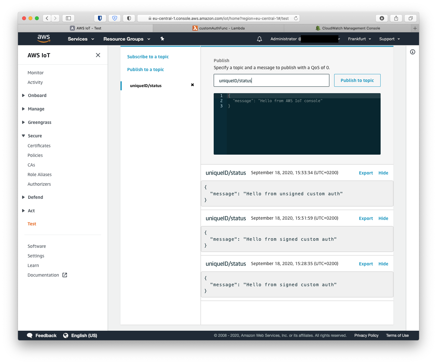The height and width of the screenshot is (364, 437).
Task: Export the 15:28:35 message
Action: click(x=366, y=264)
